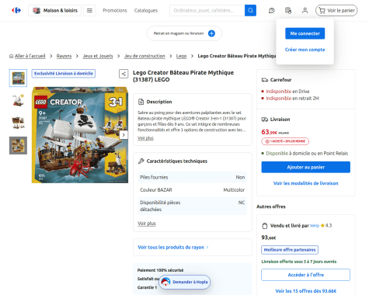Click Me connecter button
The image size is (369, 295).
tap(305, 33)
